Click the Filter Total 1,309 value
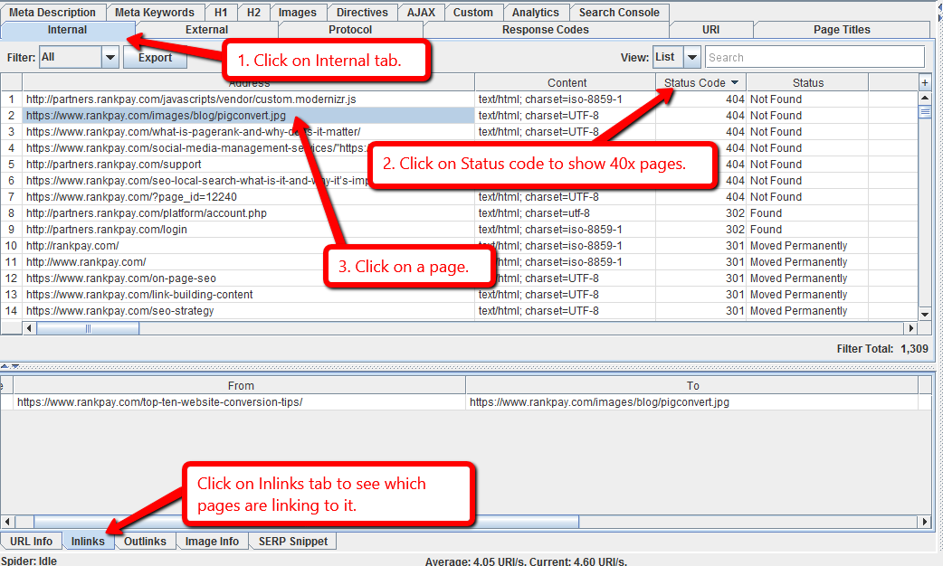Screen dimensions: 943x566 click(914, 348)
